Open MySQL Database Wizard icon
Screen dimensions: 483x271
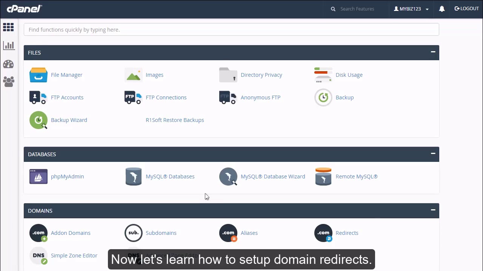228,177
